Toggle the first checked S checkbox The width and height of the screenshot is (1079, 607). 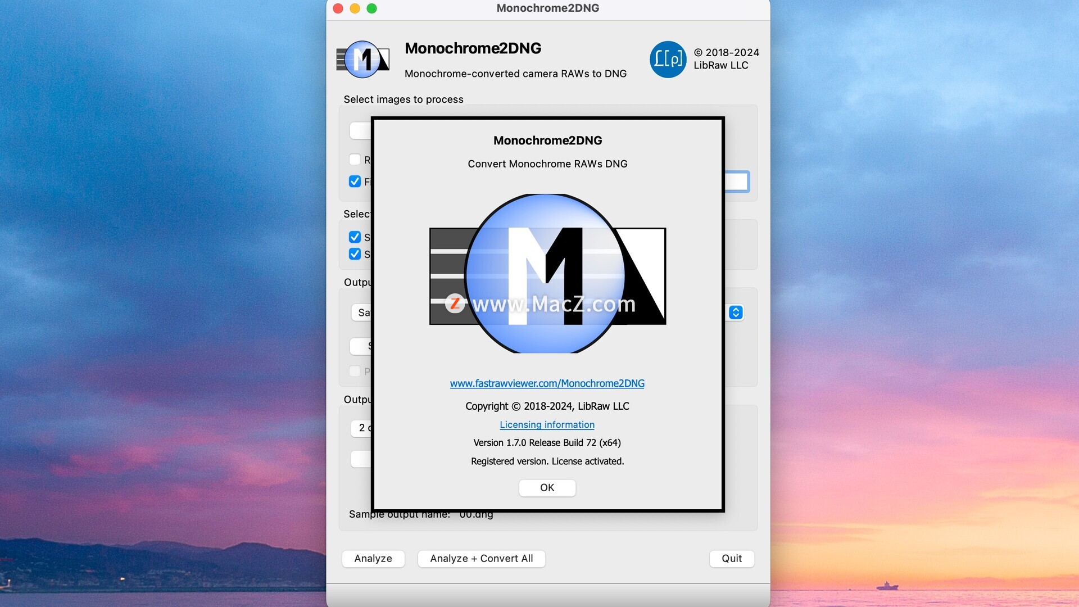(355, 237)
